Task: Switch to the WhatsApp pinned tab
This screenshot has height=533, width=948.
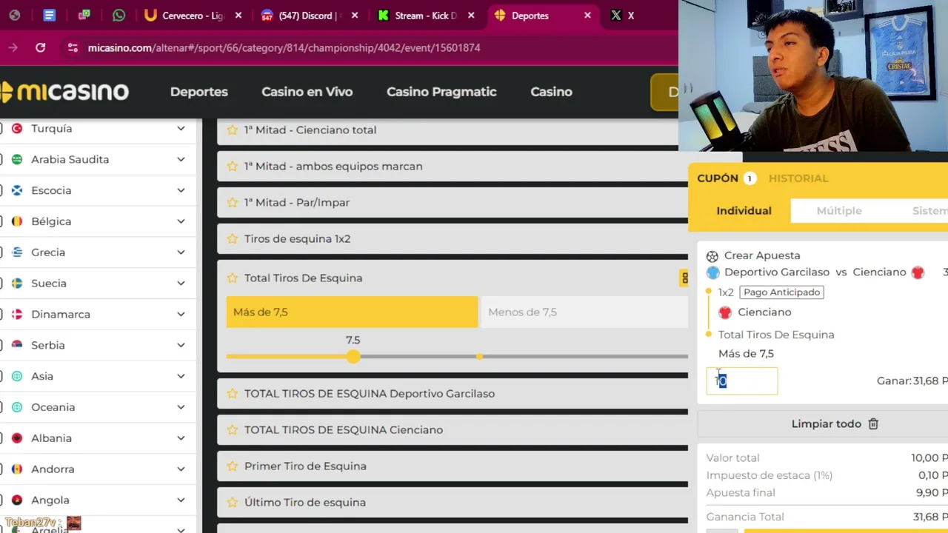Action: (118, 16)
